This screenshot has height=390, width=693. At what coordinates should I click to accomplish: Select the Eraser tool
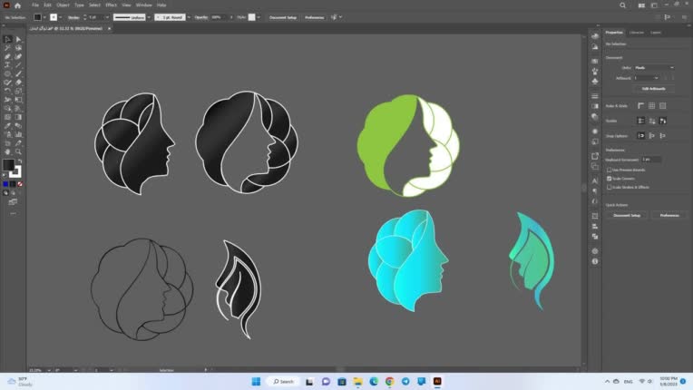18,83
